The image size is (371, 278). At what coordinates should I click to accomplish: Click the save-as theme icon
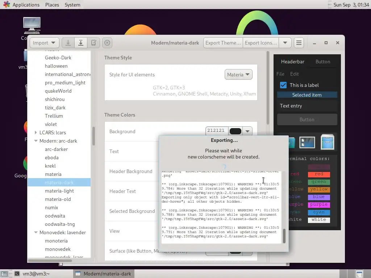tap(81, 43)
